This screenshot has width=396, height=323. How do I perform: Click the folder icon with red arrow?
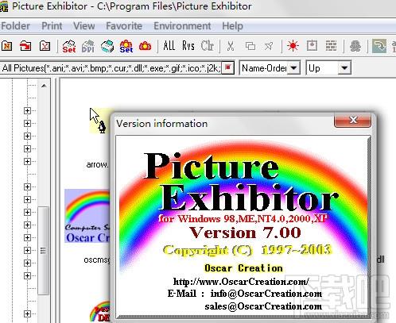point(25,46)
